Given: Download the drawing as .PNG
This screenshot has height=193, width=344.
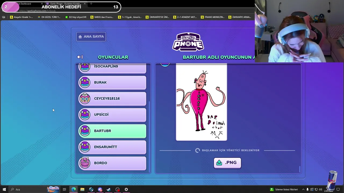Looking at the screenshot, I should 227,163.
